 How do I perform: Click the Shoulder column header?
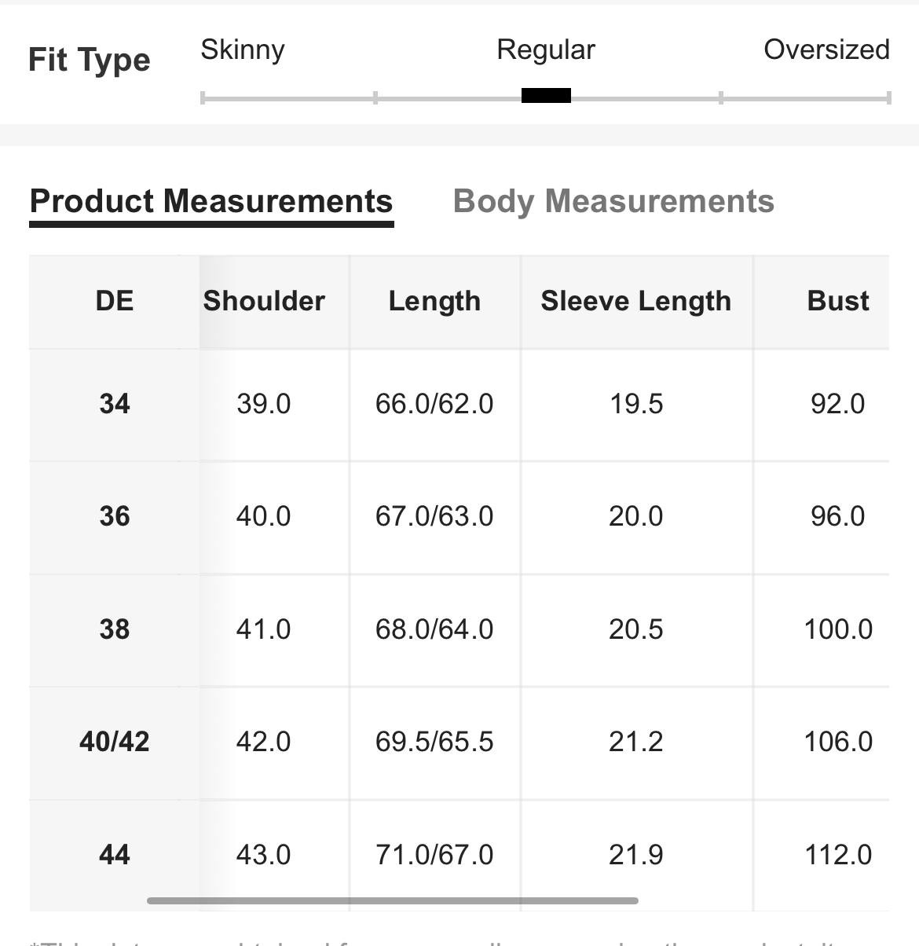pos(264,301)
